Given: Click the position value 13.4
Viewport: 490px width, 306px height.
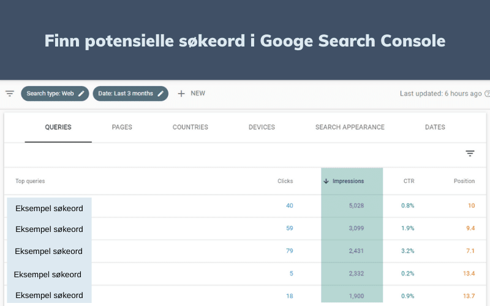Looking at the screenshot, I should [x=469, y=274].
